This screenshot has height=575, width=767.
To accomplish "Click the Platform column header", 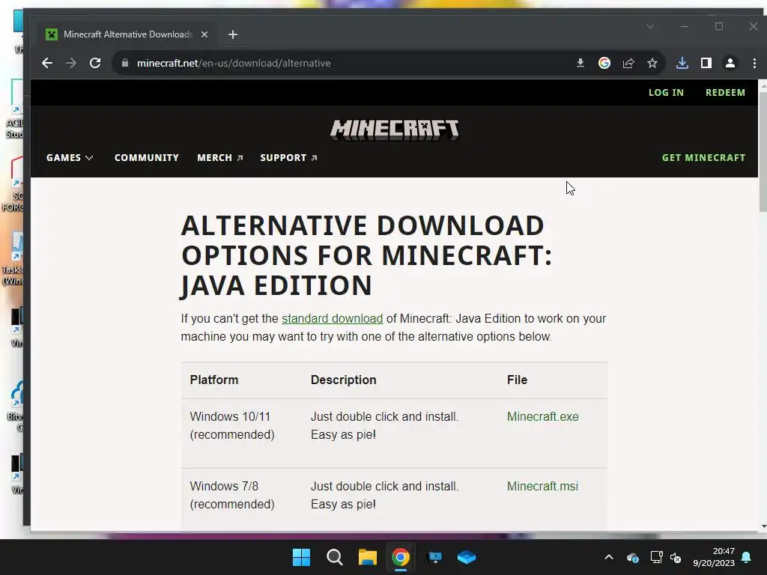I will point(213,380).
